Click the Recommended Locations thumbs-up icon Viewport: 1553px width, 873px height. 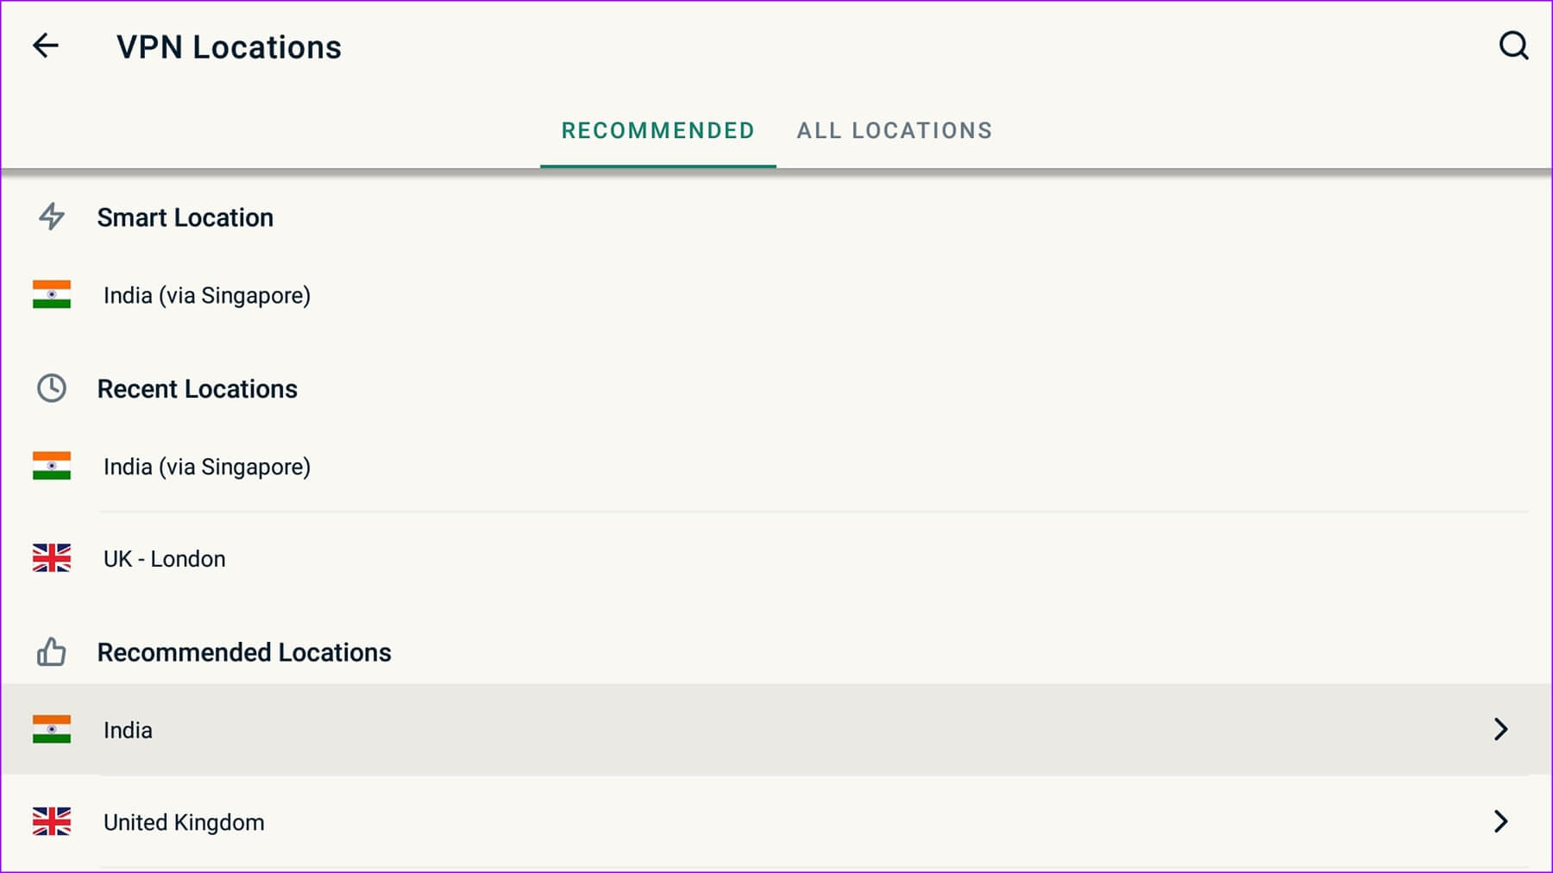(x=52, y=652)
